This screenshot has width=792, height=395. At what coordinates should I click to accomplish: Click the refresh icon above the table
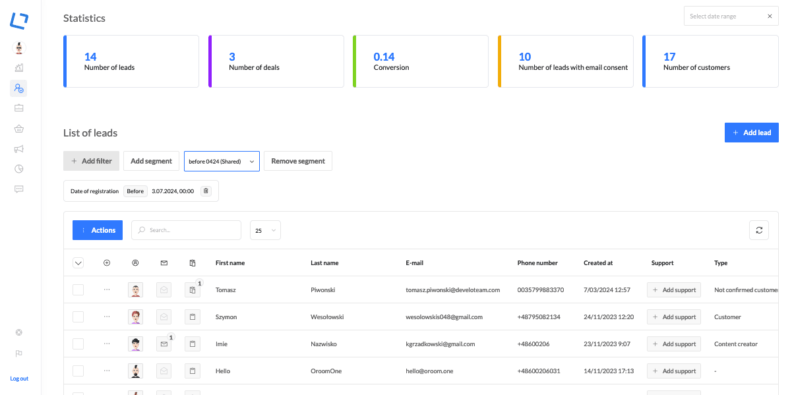[x=759, y=230]
